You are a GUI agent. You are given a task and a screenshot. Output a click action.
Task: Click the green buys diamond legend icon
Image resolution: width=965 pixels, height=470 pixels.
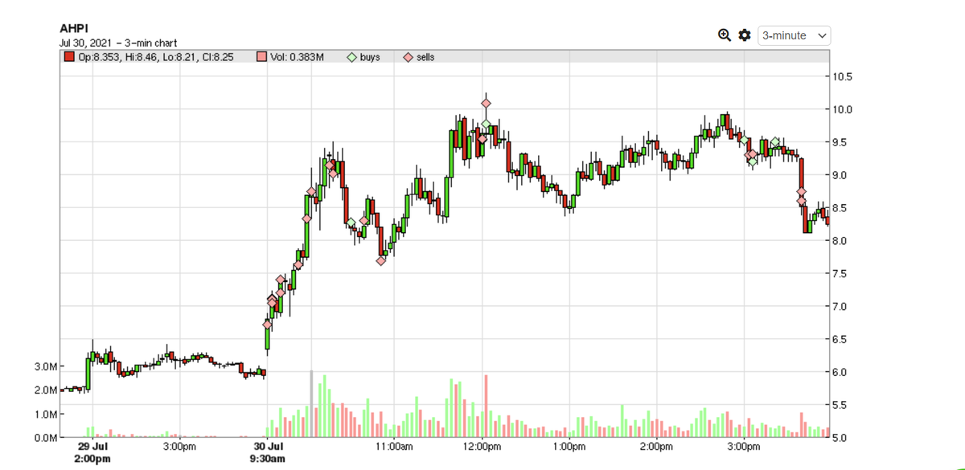click(351, 57)
